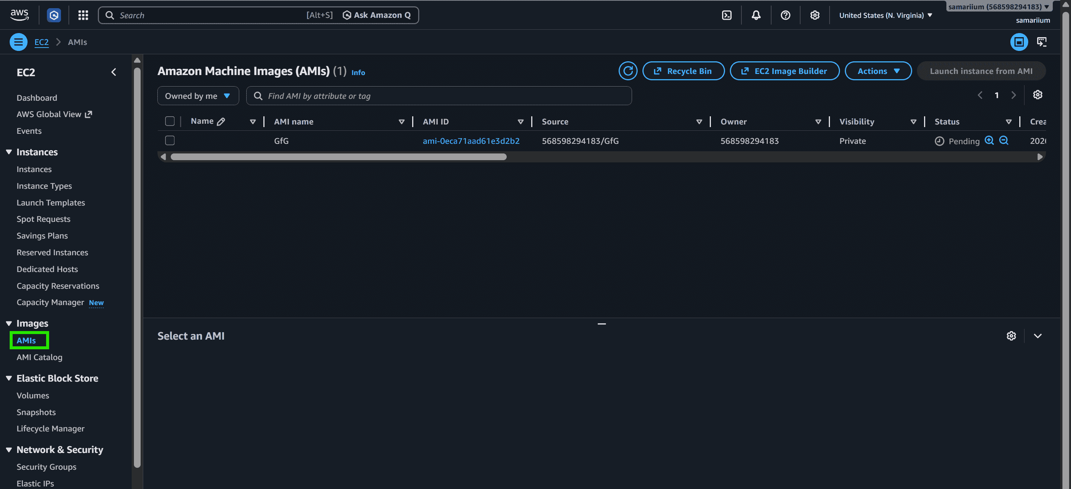This screenshot has height=489, width=1071.
Task: Open the region selector United States (N. Virginia)
Action: click(x=886, y=15)
